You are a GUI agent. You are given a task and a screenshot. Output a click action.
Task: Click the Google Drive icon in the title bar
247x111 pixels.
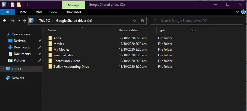[4, 5]
